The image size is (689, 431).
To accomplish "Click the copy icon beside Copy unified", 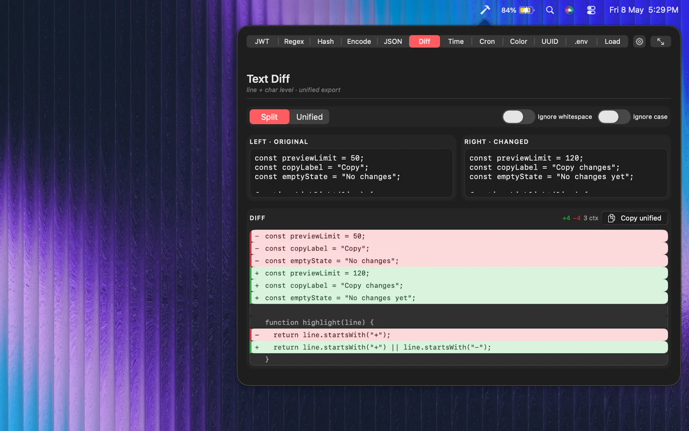I will click(611, 218).
